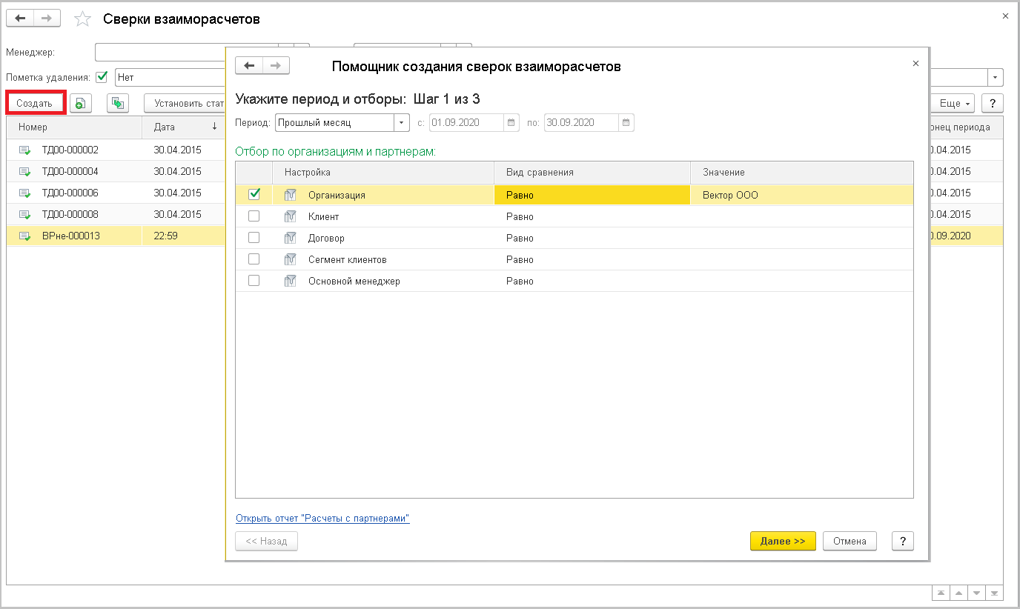The height and width of the screenshot is (609, 1020).
Task: Click the document icon of ВРне-000013 row
Action: tap(25, 236)
